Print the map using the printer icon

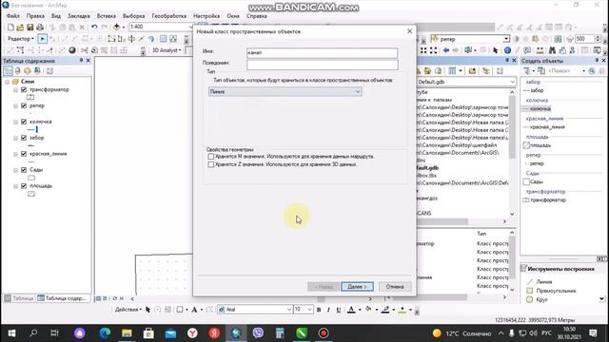(40, 28)
